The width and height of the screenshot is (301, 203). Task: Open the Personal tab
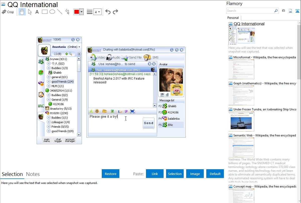tap(233, 18)
